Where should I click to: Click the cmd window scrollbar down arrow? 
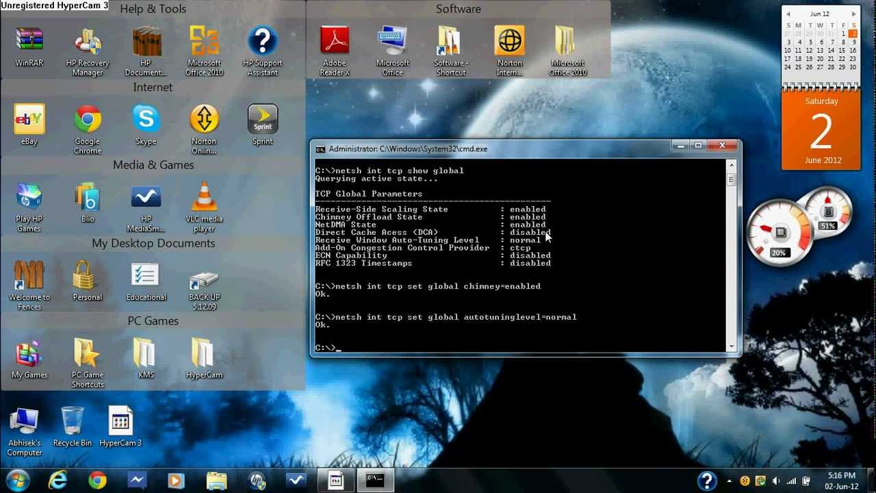tap(731, 347)
